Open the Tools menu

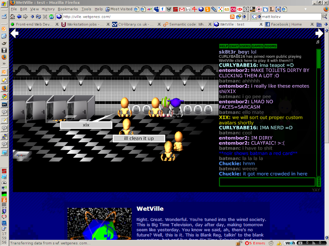coord(86,9)
